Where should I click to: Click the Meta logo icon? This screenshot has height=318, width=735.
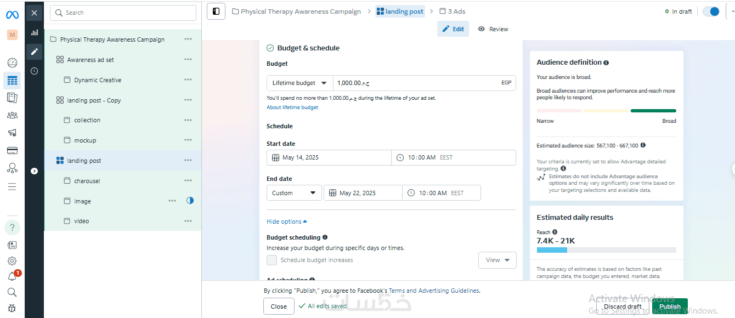pos(12,15)
